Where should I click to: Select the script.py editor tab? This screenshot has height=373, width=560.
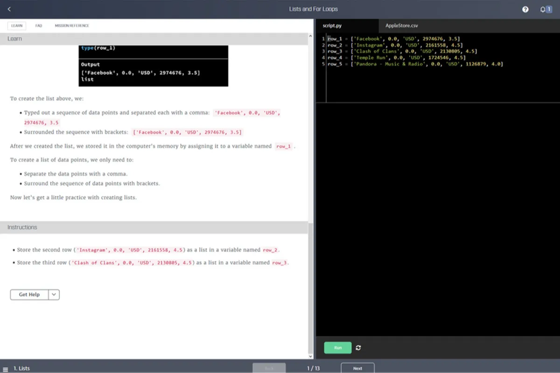[332, 26]
